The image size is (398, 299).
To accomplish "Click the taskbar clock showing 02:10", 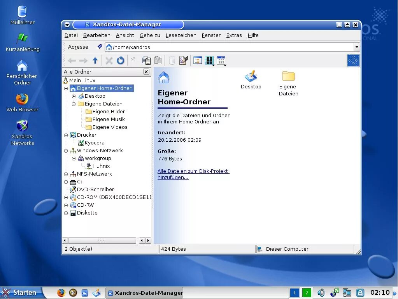I will click(x=380, y=293).
